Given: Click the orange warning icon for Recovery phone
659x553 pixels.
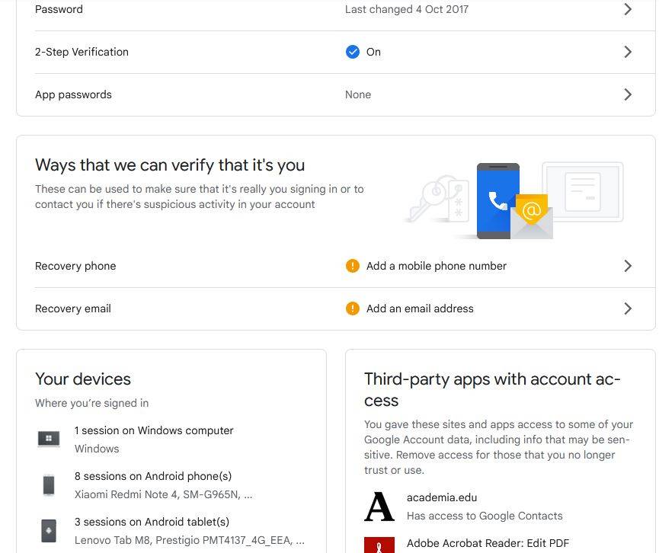Looking at the screenshot, I should [x=352, y=266].
